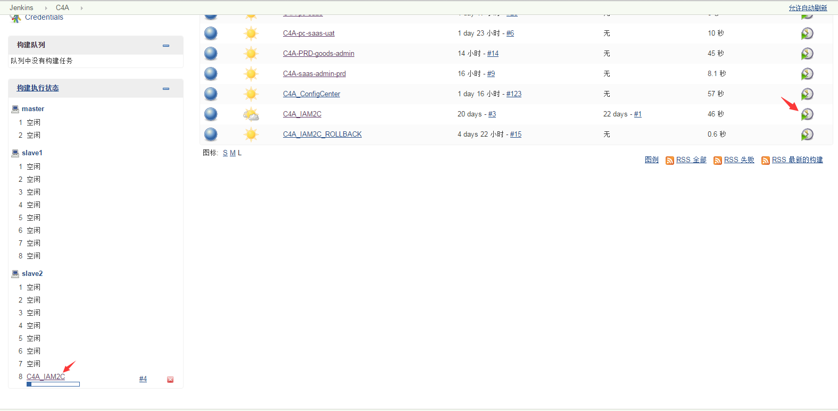Schedule a build for C4A-saas-admin-prd
The height and width of the screenshot is (411, 838).
coord(807,74)
